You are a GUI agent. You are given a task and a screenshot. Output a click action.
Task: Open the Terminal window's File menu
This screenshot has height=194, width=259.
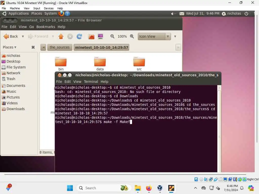pos(59,82)
